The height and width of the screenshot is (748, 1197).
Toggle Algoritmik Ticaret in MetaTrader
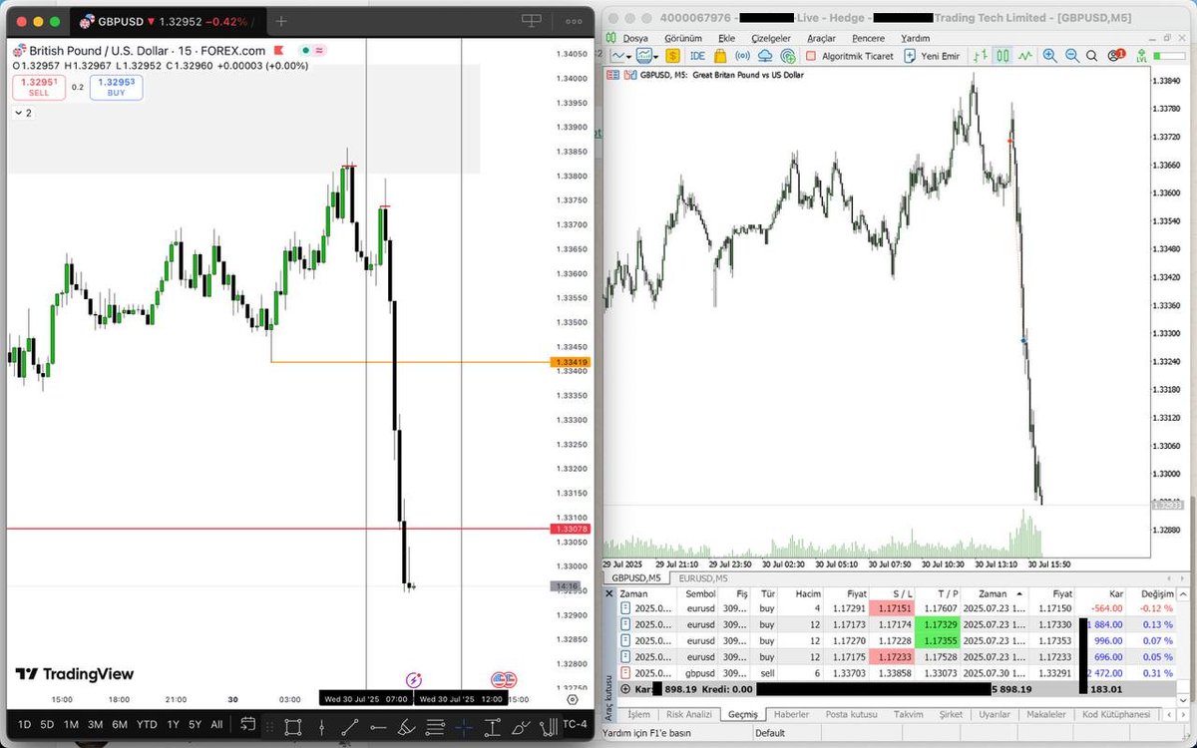pyautogui.click(x=851, y=56)
